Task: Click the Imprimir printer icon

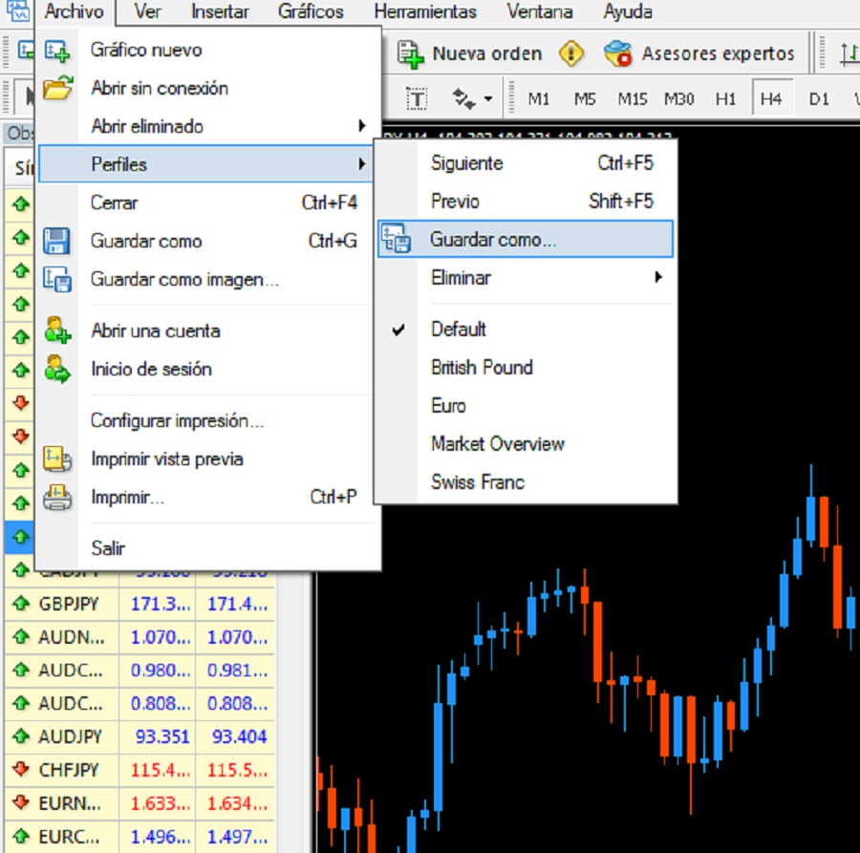Action: (57, 498)
